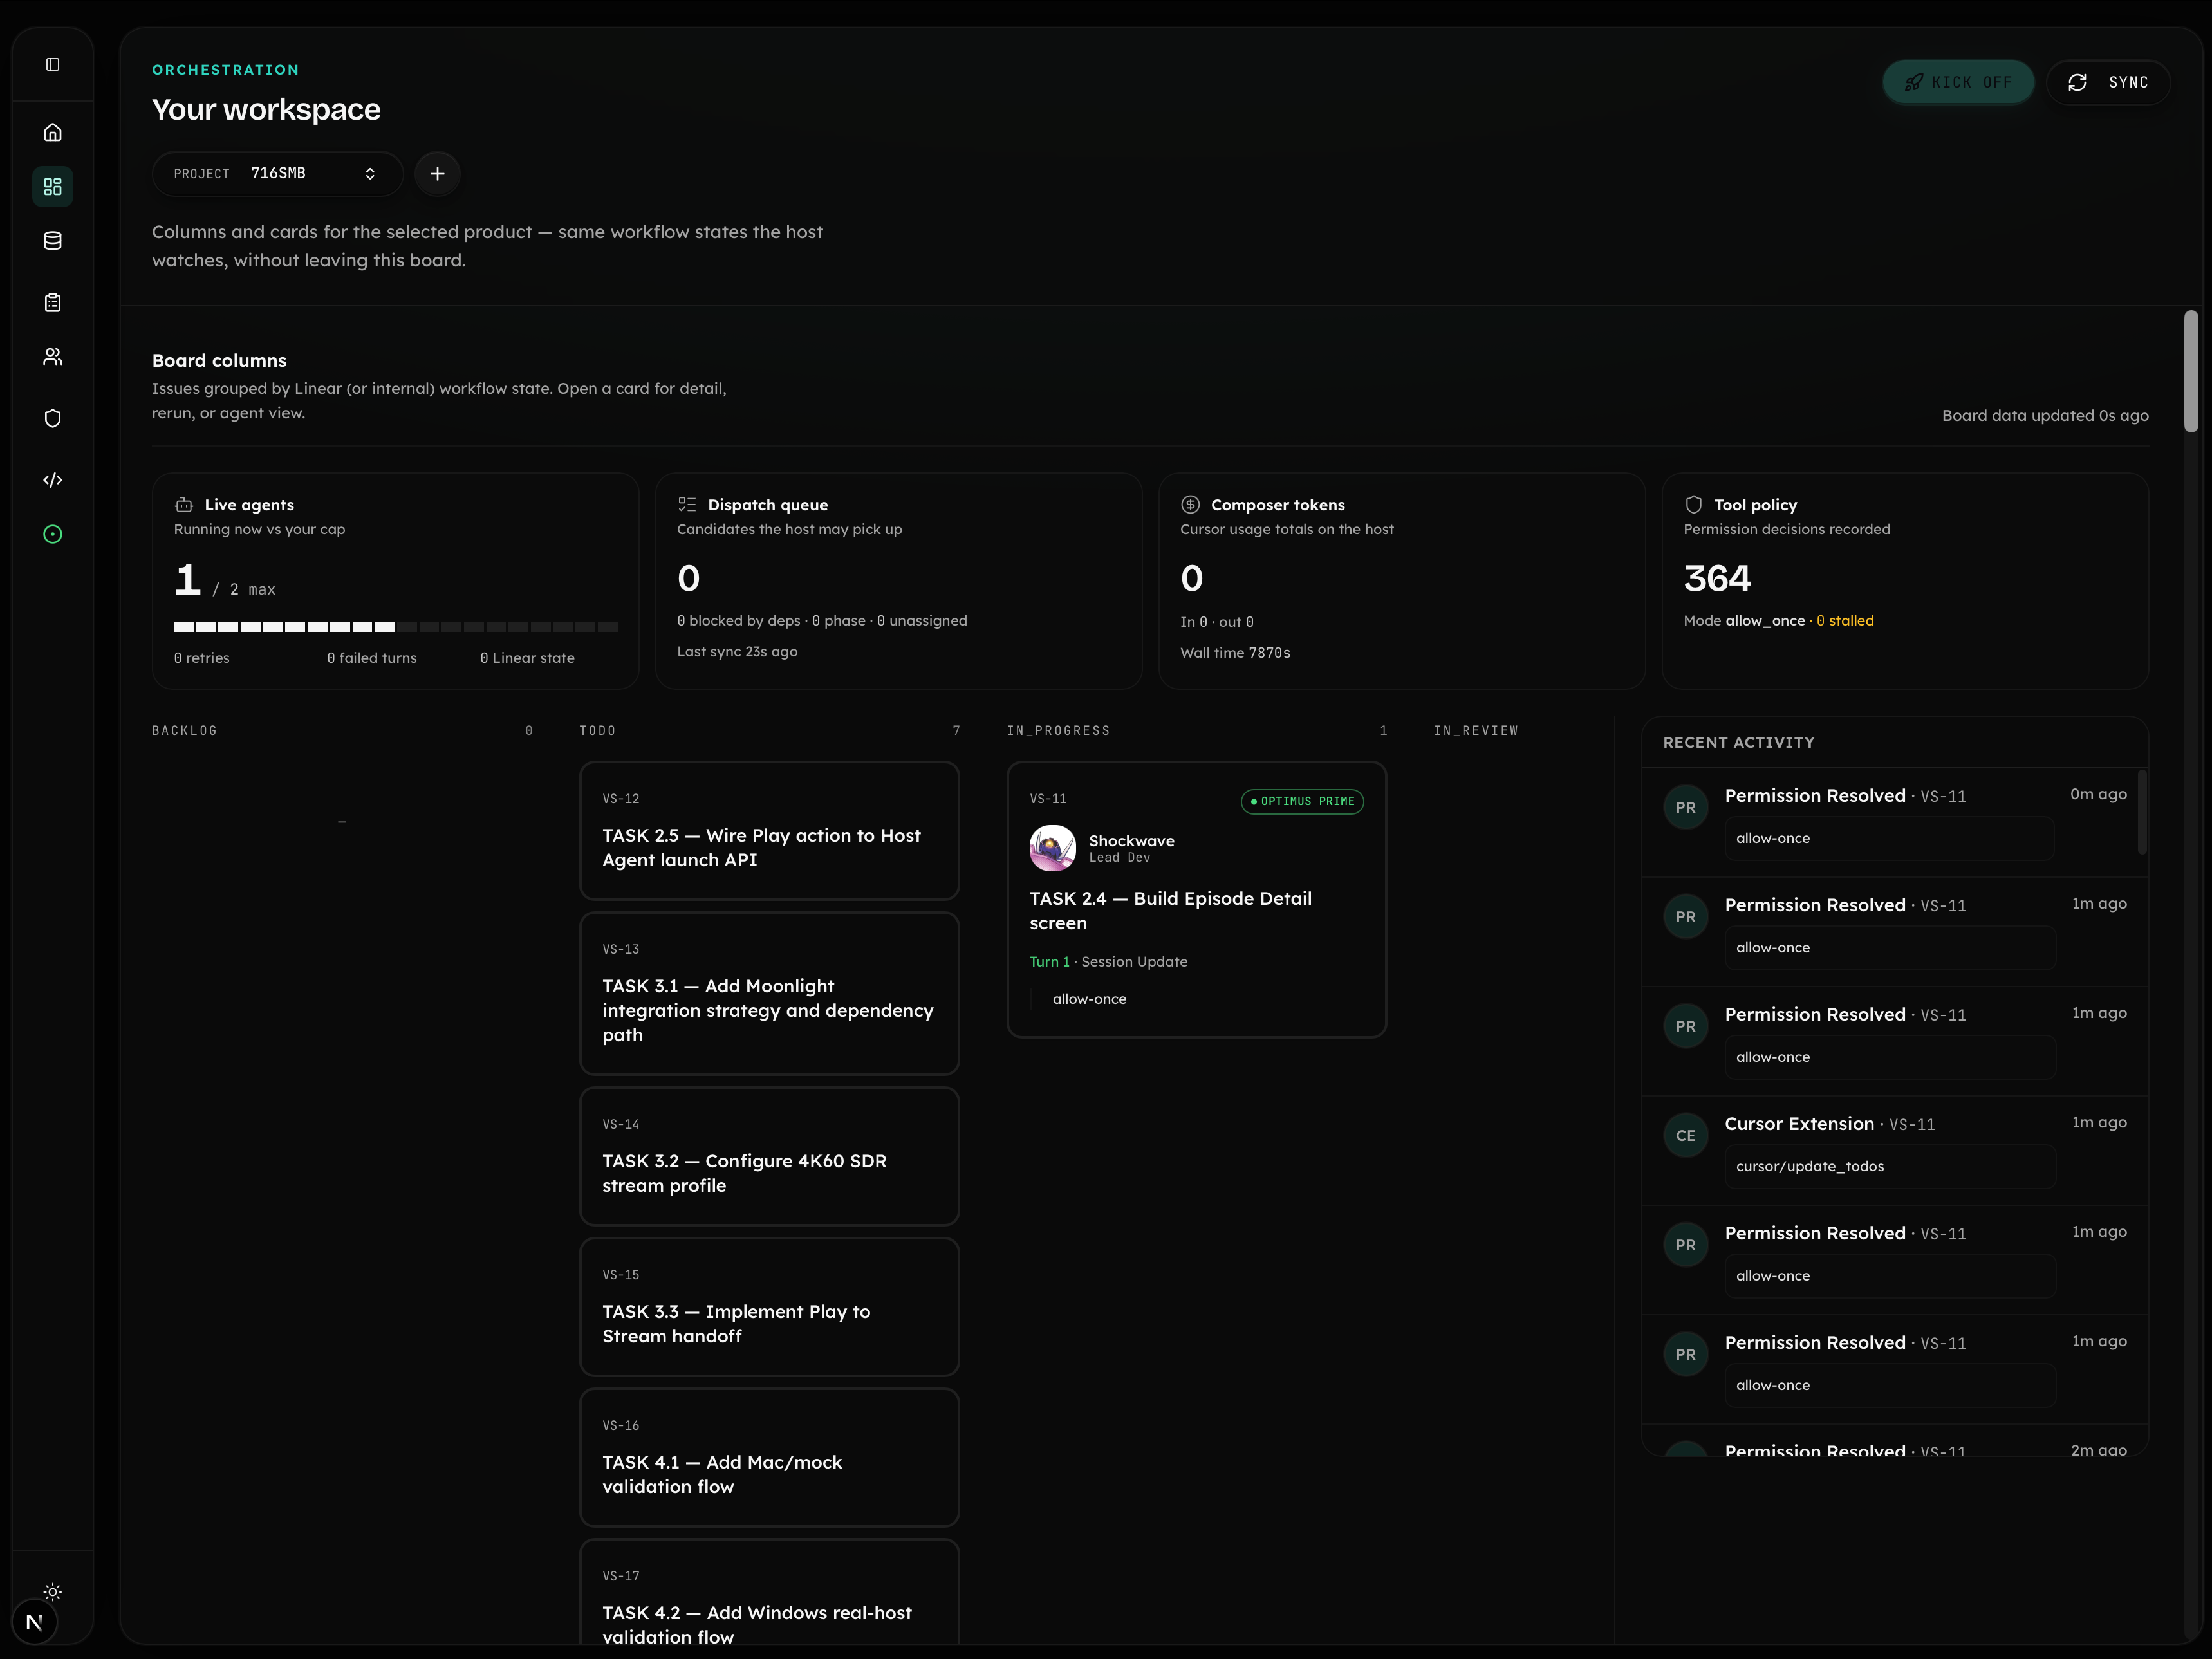The image size is (2212, 1659).
Task: Click 0 retries stat
Action: pyautogui.click(x=202, y=658)
